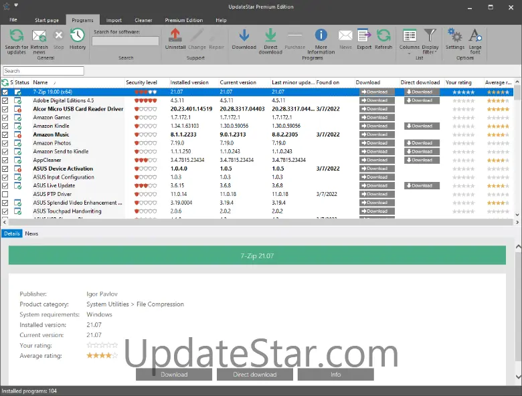Click the Search for software input field

tap(126, 41)
